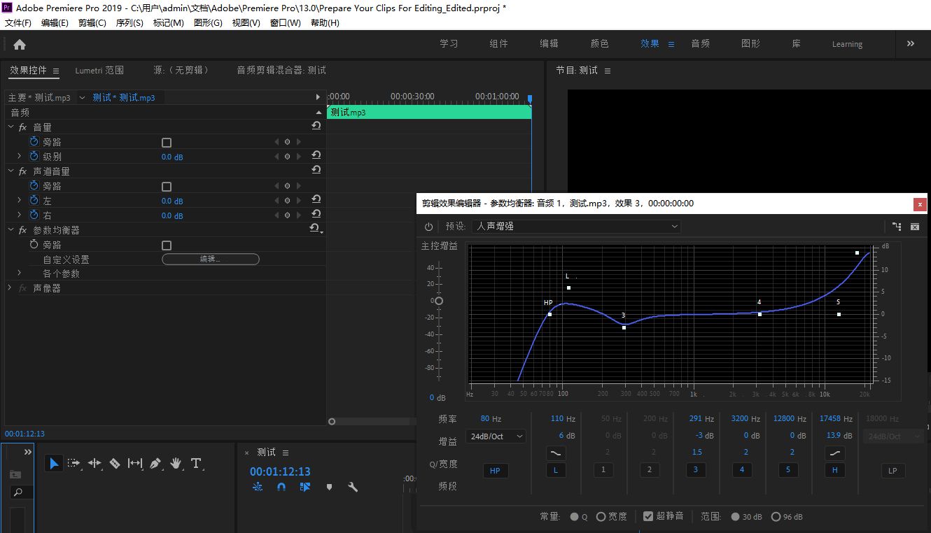Toggle EQ band 1 button

[x=603, y=470]
